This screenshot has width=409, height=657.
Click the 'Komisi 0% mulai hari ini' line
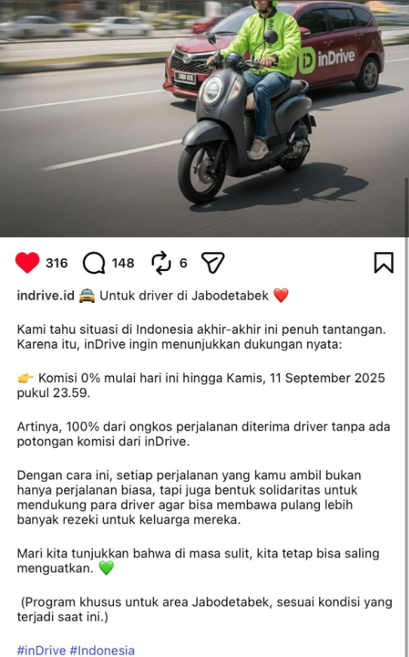[201, 385]
